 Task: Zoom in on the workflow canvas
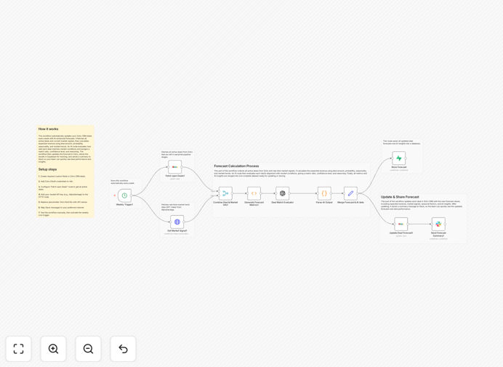53,349
